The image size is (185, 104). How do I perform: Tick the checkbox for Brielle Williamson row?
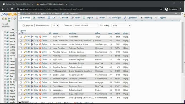(x=21, y=82)
